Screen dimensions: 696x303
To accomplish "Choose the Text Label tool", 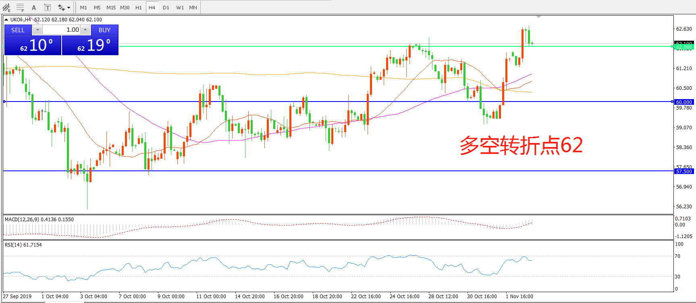I will (x=47, y=8).
